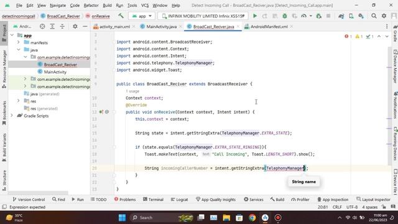This screenshot has width=398, height=224.
Task: Open Version Control tool window
Action: 29,199
